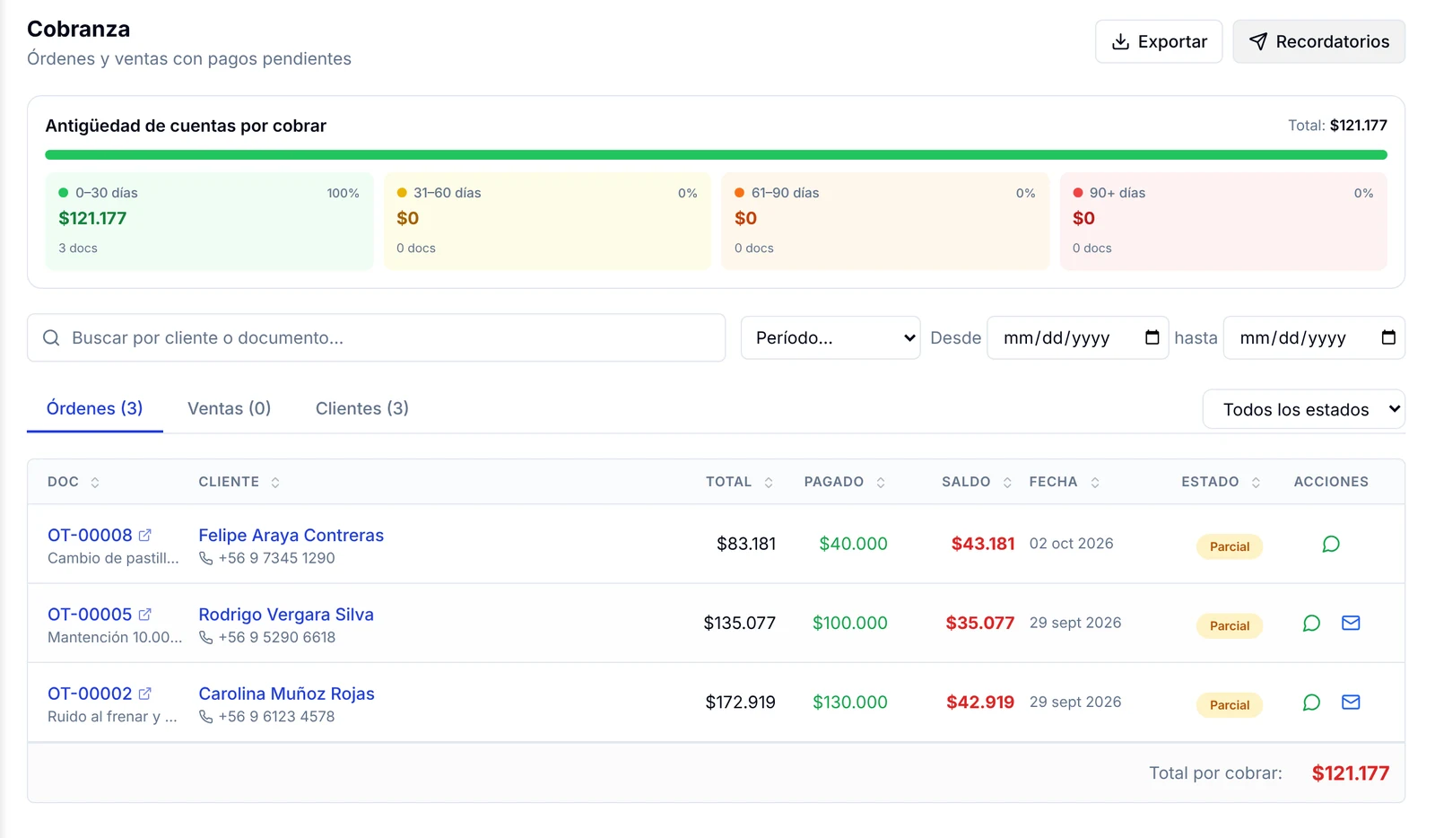Sort by PAGADO column arrows
Viewport: 1435px width, 838px height.
click(x=881, y=483)
